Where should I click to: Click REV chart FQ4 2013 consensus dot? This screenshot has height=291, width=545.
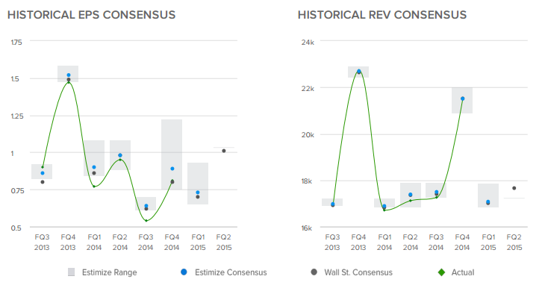359,72
